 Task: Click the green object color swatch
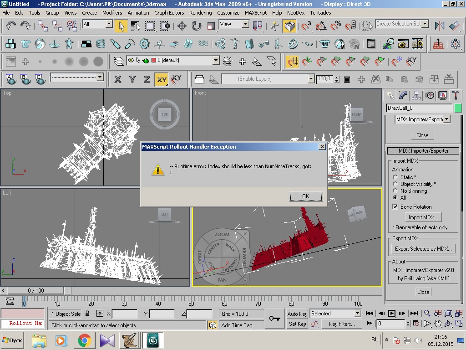pos(458,108)
